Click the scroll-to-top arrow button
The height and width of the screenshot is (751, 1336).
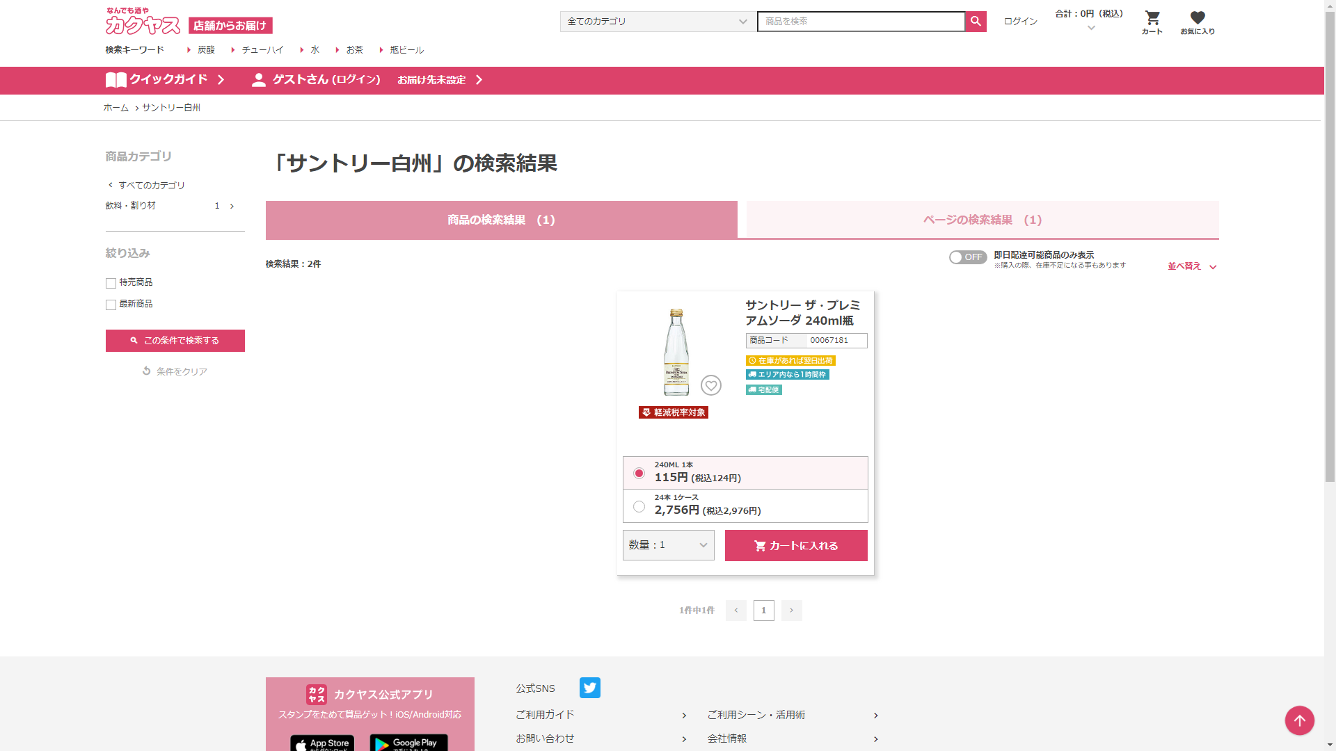click(1299, 720)
